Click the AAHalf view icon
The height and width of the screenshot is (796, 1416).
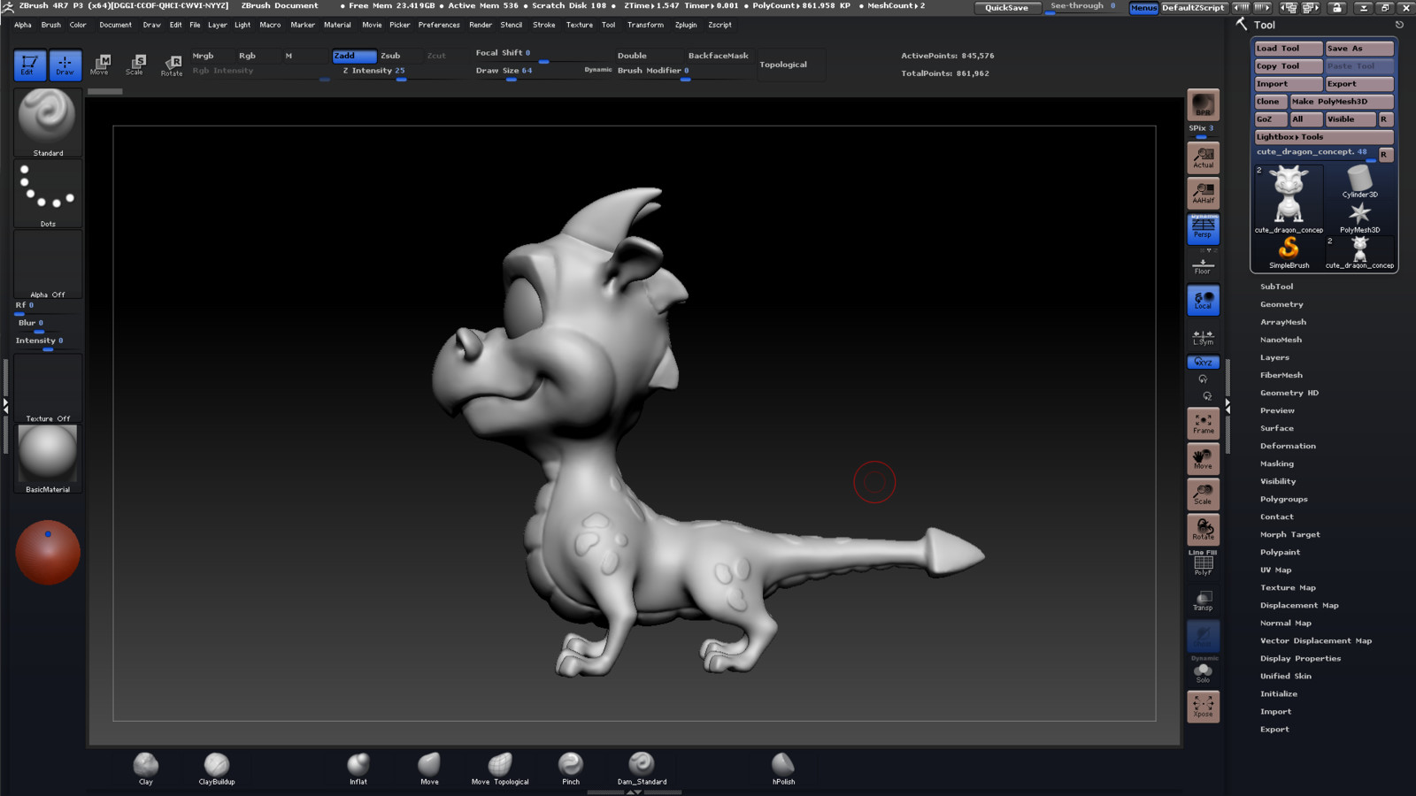coord(1203,193)
